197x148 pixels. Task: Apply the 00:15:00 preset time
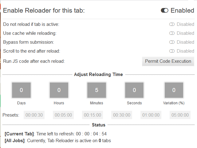click(x=93, y=115)
